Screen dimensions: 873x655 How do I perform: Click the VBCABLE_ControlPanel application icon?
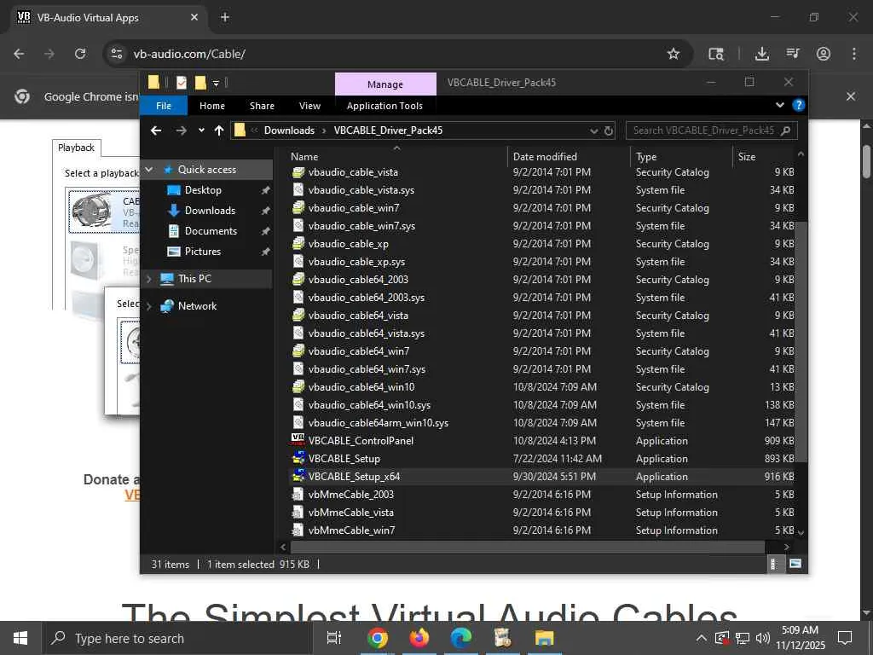coord(298,440)
